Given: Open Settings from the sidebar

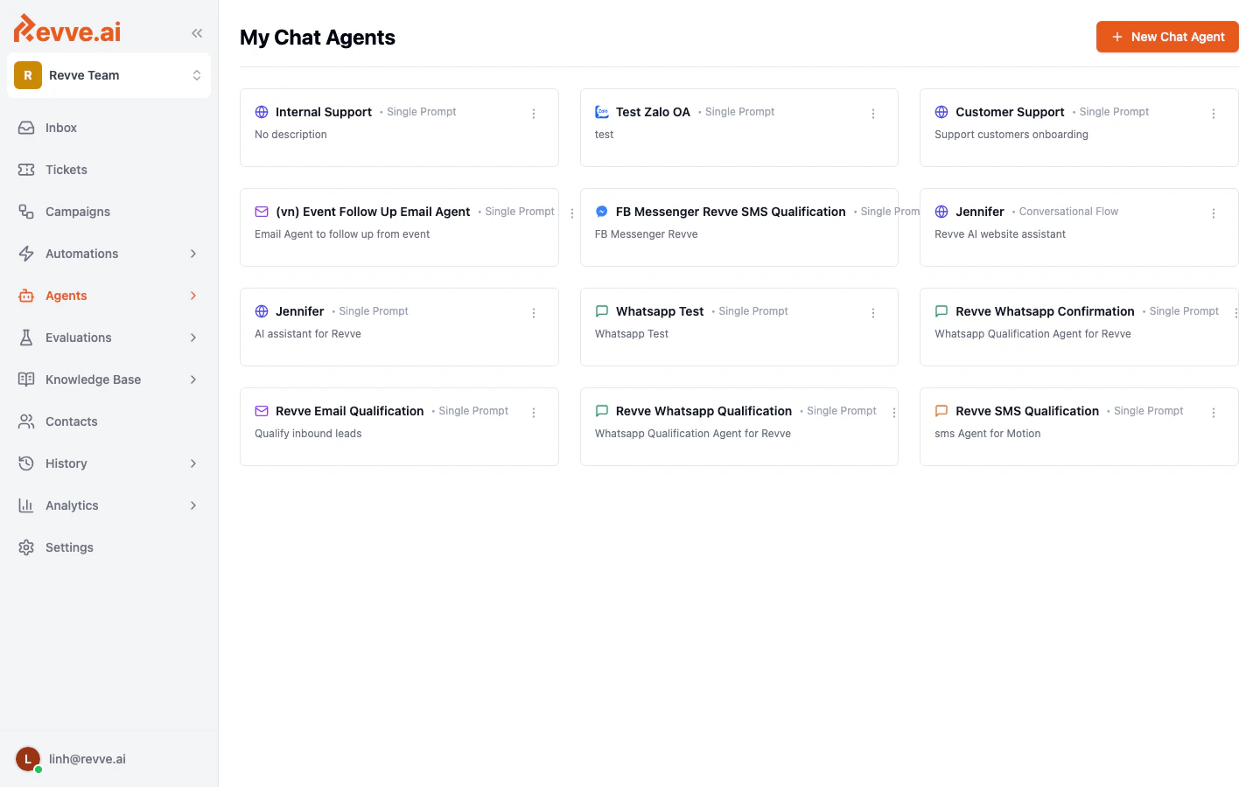Looking at the screenshot, I should pos(69,547).
